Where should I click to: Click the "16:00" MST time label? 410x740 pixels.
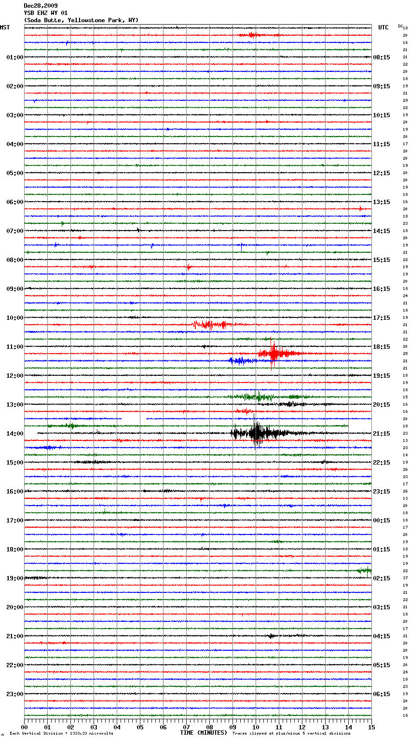click(15, 492)
